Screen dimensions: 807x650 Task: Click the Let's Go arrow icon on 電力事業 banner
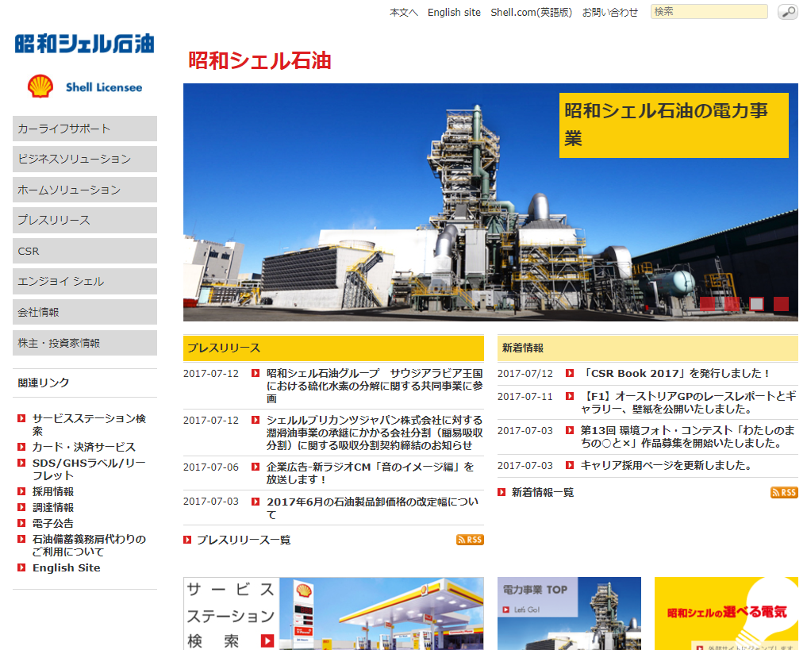(506, 610)
